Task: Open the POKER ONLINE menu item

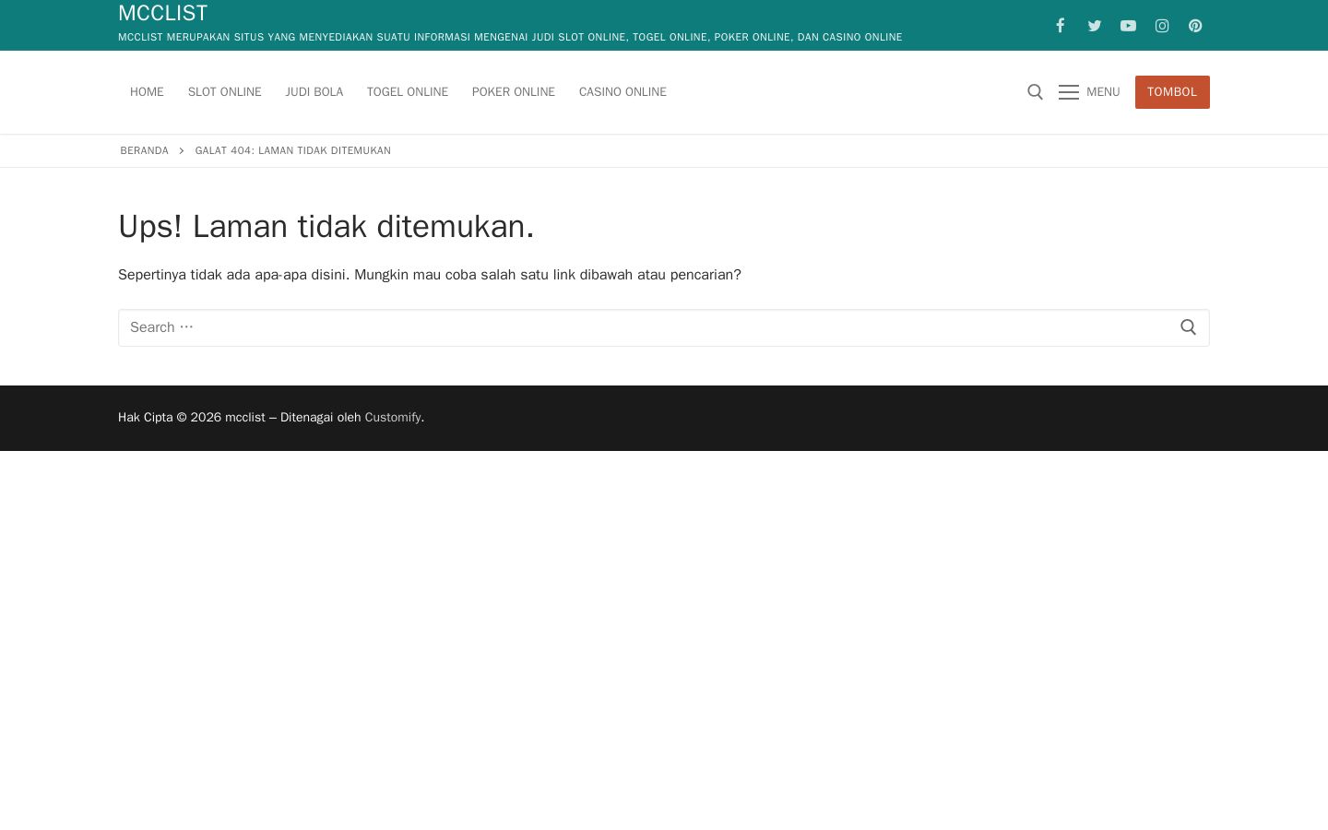Action: 514,92
